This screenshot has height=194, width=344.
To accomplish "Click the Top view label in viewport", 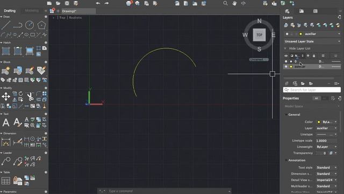I will click(62, 18).
